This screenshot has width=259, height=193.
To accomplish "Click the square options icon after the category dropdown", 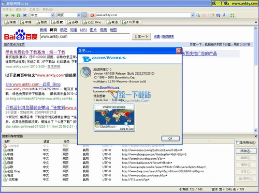I will click(84, 15).
